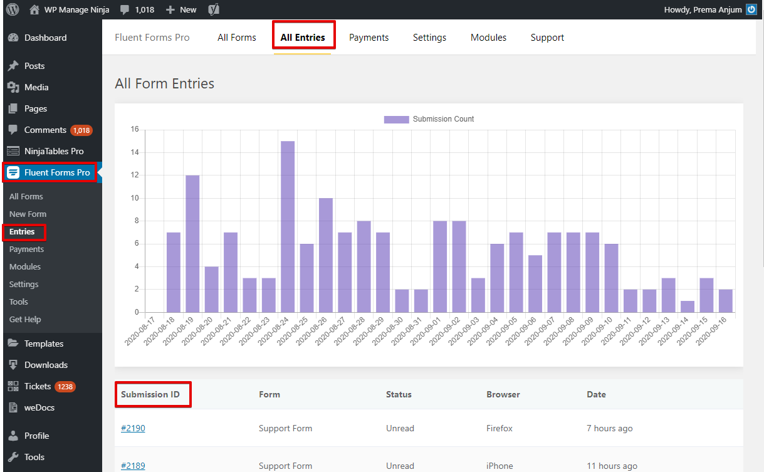Open the Howdy, Prema Anjum account menu
The height and width of the screenshot is (472, 764).
[703, 9]
